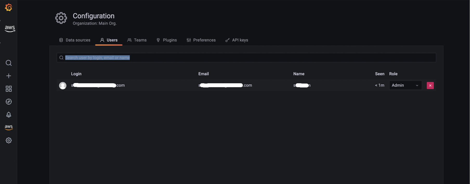The image size is (470, 184).
Task: Go to the Preferences tab
Action: click(x=201, y=40)
